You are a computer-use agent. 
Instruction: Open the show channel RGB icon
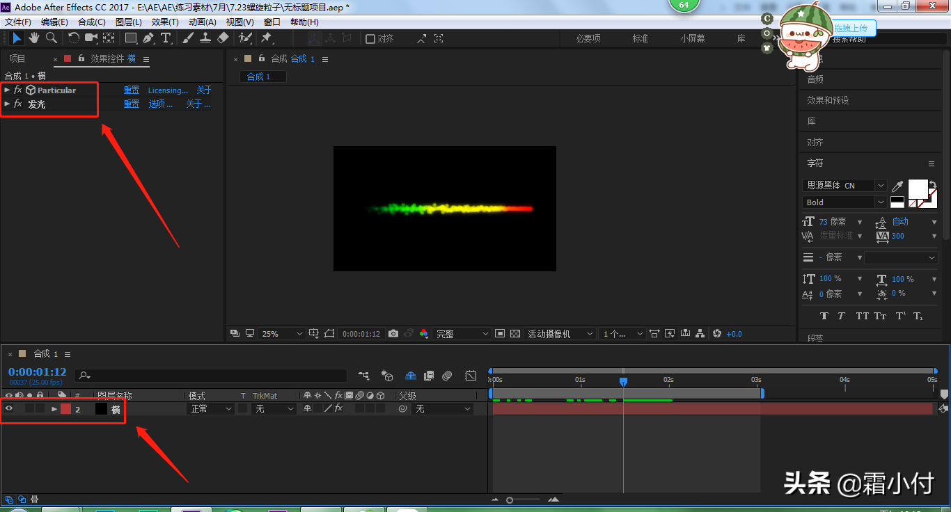423,334
